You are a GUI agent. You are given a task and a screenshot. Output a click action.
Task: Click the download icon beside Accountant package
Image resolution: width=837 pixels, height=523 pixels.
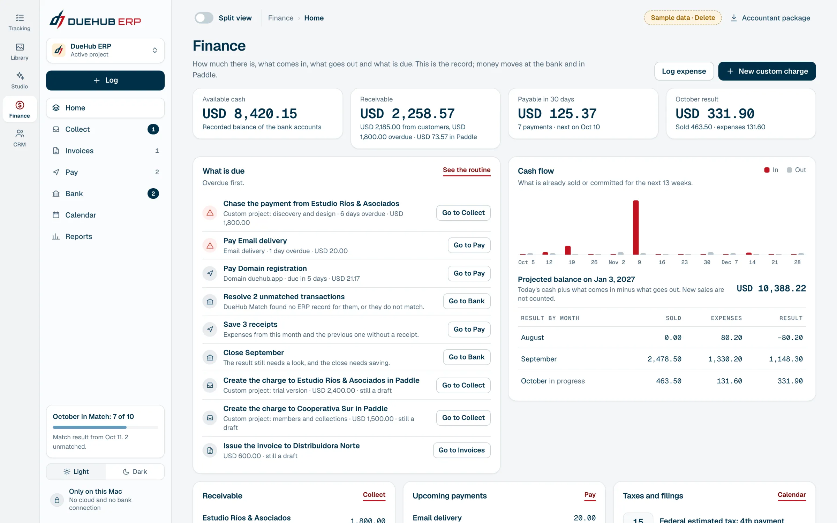coord(734,18)
